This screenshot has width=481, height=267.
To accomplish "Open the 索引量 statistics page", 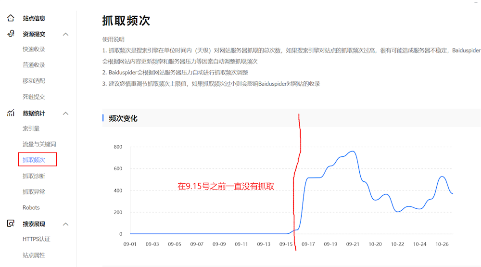I will click(31, 128).
